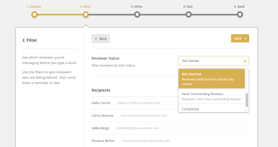The height and width of the screenshot is (147, 278).
Task: Jump to step 5. Send circle
Action: [x=240, y=14]
